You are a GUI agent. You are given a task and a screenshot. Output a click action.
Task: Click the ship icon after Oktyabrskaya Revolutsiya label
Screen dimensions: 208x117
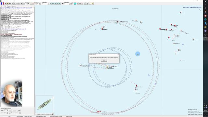point(53,114)
